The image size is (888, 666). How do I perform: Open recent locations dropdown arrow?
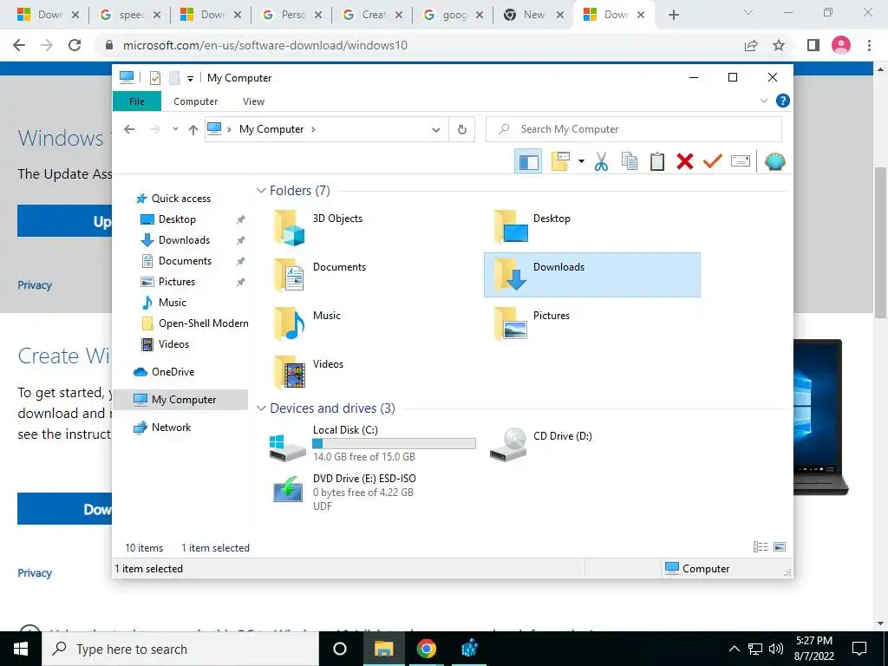175,129
